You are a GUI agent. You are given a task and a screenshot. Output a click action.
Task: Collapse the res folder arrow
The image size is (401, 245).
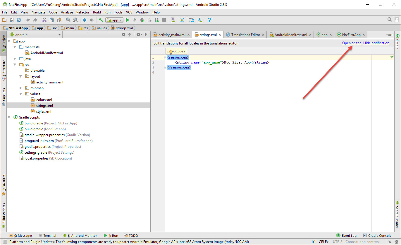tap(15, 65)
